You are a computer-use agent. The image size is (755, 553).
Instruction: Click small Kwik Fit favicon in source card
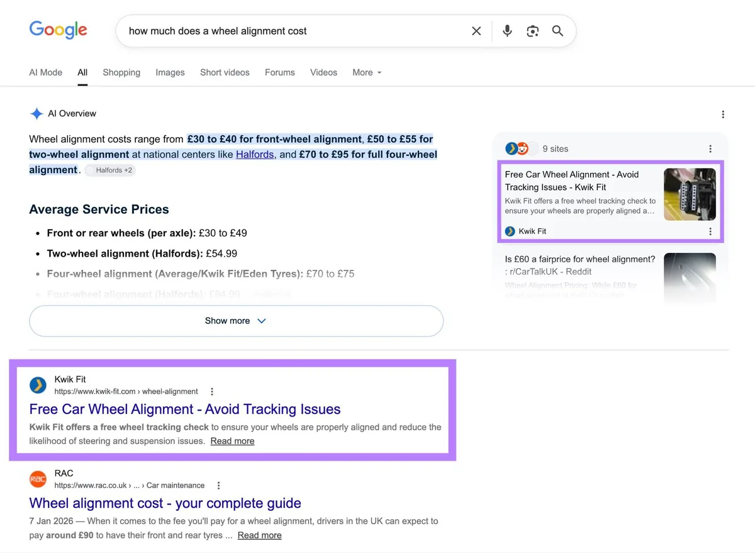point(510,232)
